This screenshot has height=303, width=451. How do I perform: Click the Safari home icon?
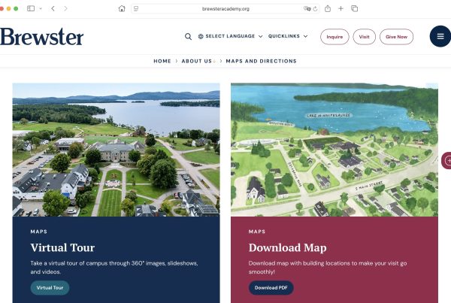click(122, 8)
